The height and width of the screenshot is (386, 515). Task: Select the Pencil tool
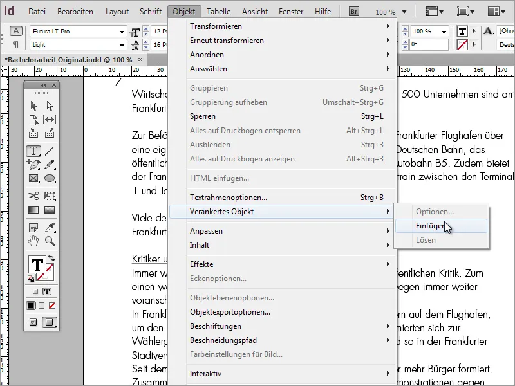pos(50,164)
